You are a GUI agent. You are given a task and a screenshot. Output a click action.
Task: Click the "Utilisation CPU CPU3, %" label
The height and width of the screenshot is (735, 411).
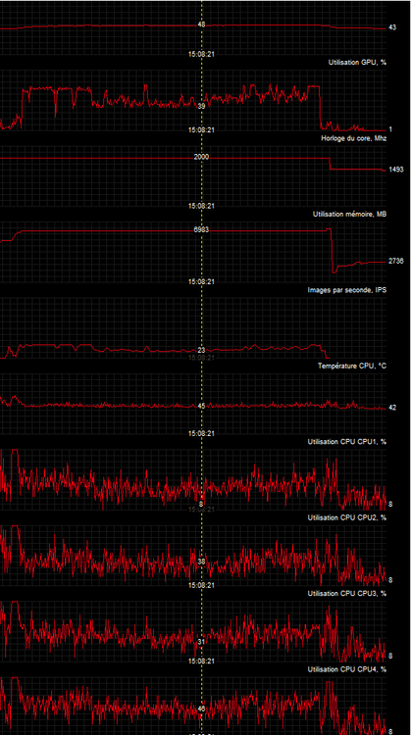click(347, 594)
